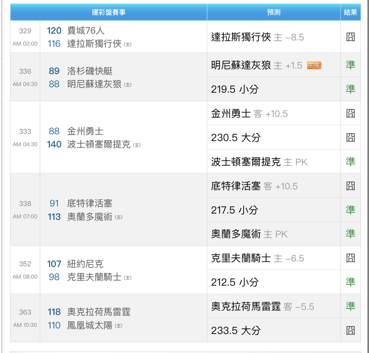Click the 囧 result for 230.5 大分
The height and width of the screenshot is (353, 369).
tap(350, 137)
